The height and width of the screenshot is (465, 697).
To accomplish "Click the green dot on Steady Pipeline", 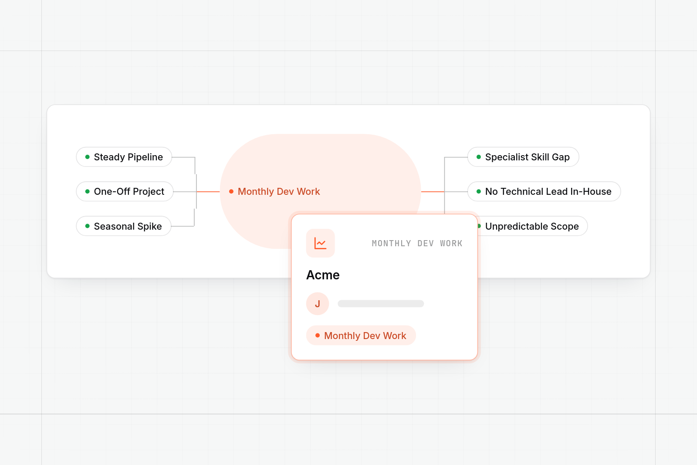I will pos(88,157).
